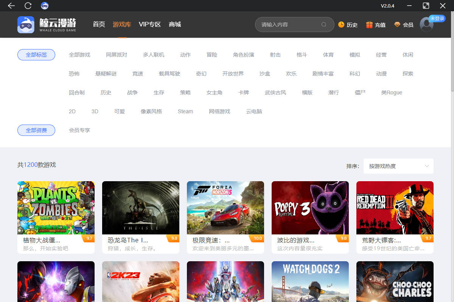Click the refresh page icon
454x302 pixels.
[28, 6]
